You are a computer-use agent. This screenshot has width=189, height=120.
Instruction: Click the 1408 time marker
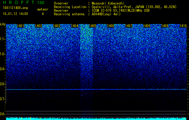point(147,26)
